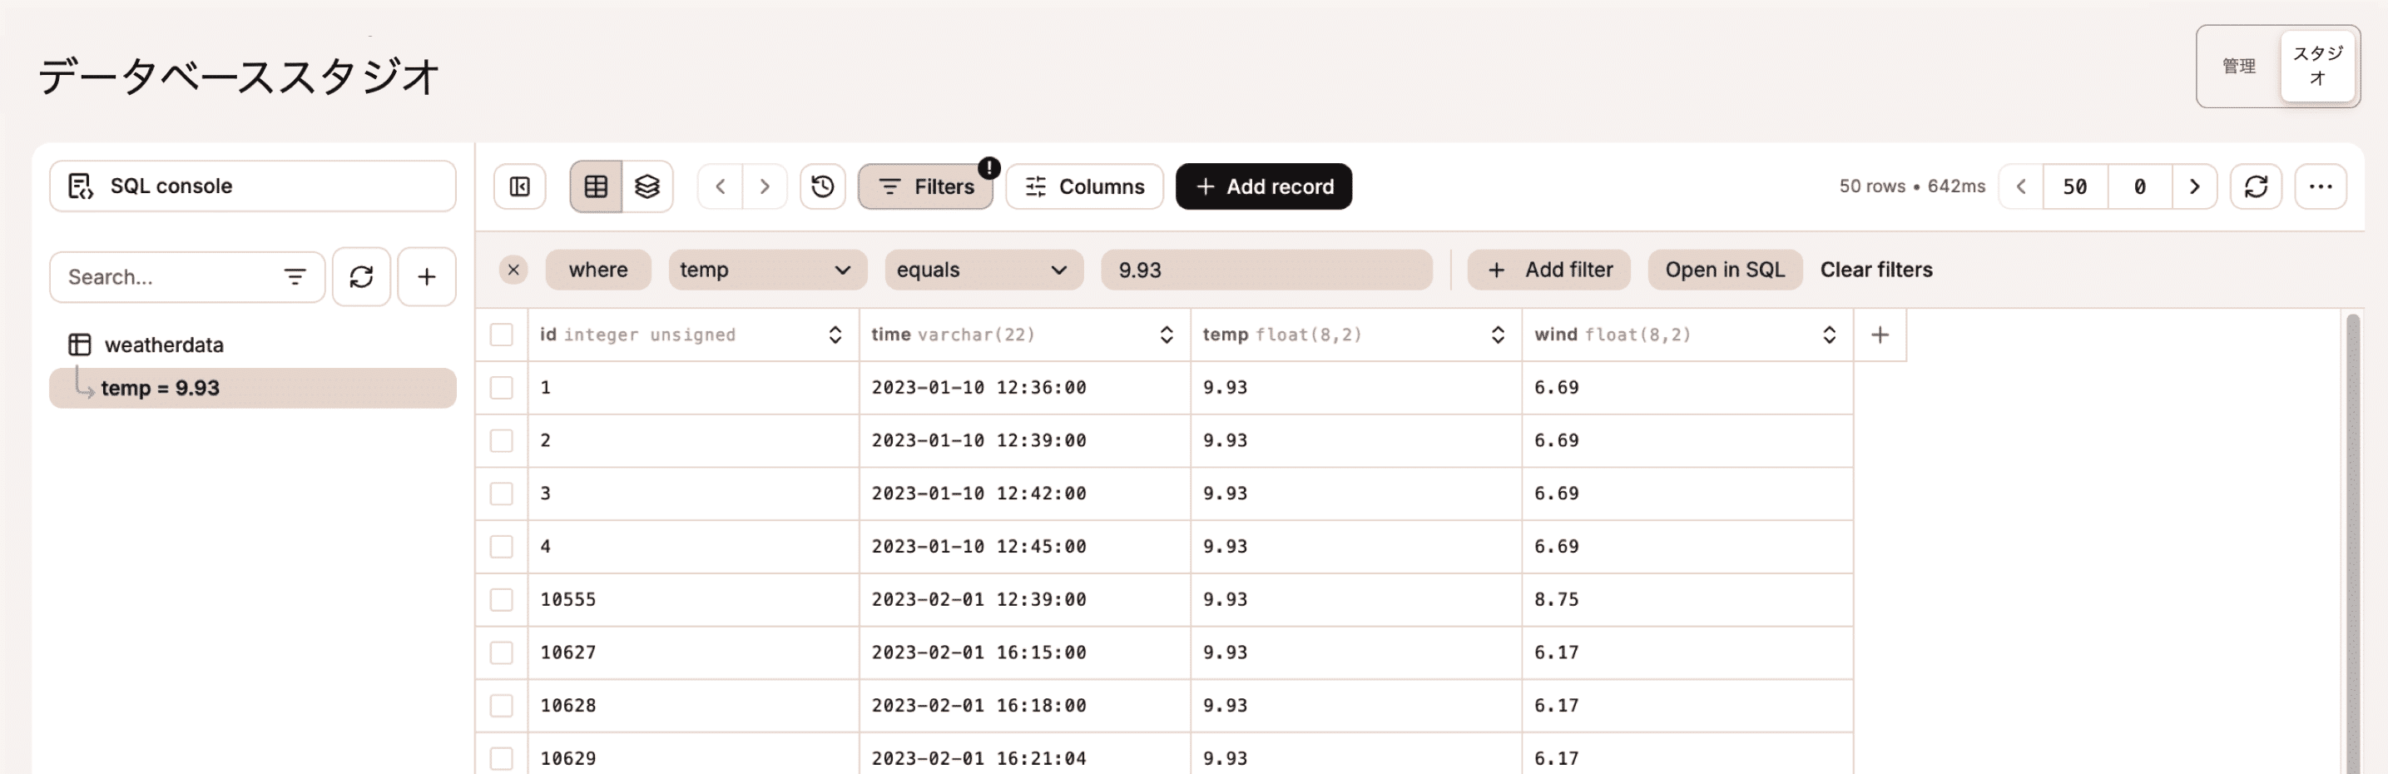This screenshot has height=774, width=2388.
Task: Toggle the select-all rows checkbox
Action: 502,335
